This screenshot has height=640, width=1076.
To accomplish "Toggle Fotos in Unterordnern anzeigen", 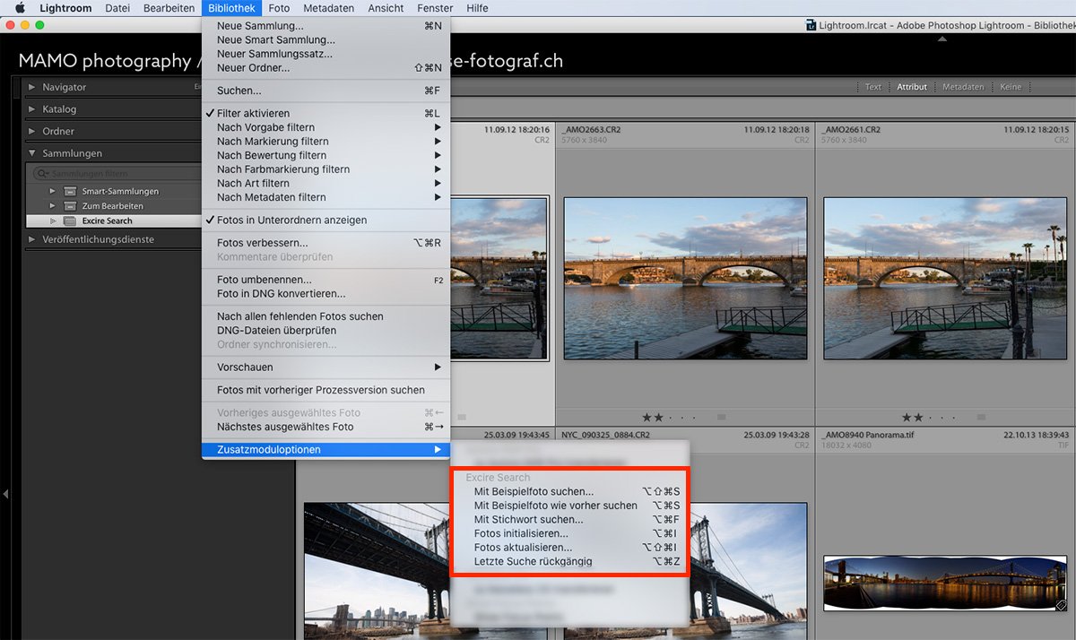I will (326, 220).
